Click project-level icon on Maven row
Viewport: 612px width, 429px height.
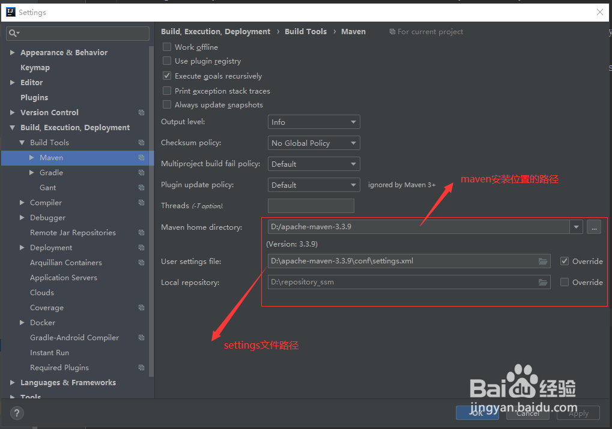[x=141, y=158]
